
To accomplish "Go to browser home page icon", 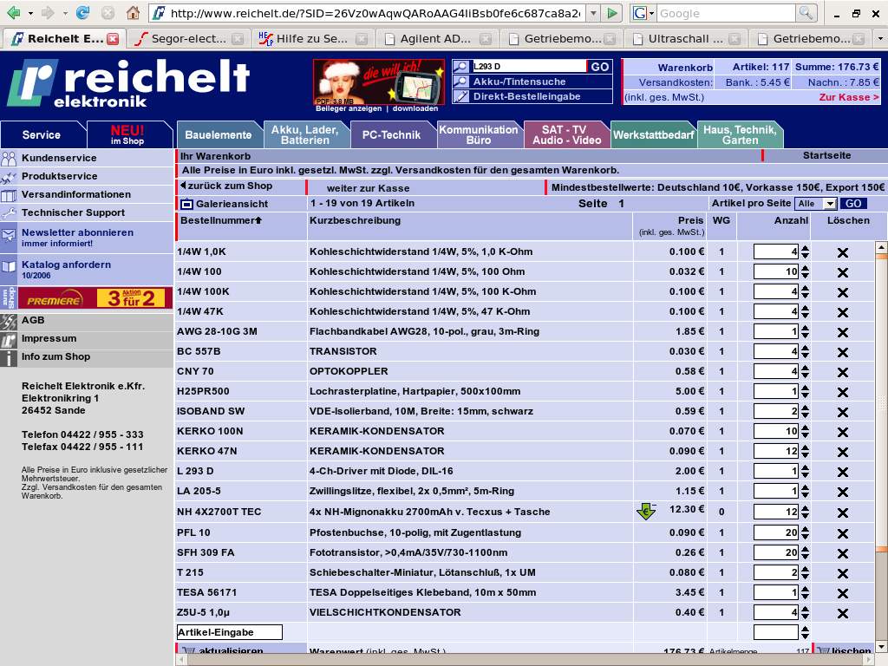I will coord(133,12).
